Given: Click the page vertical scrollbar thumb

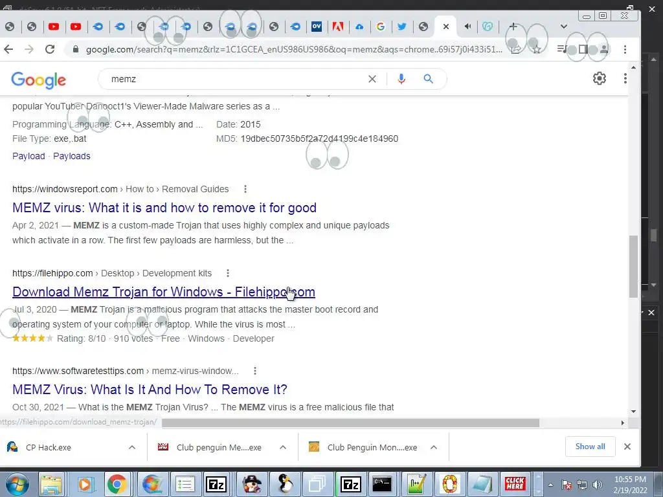Looking at the screenshot, I should pyautogui.click(x=633, y=266).
